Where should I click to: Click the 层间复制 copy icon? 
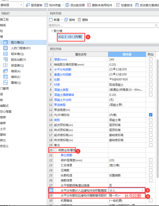(28, 5)
